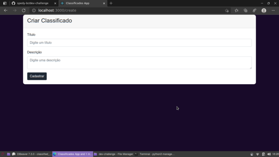
Task: Reload the page with the refresh icon
Action: click(x=24, y=10)
